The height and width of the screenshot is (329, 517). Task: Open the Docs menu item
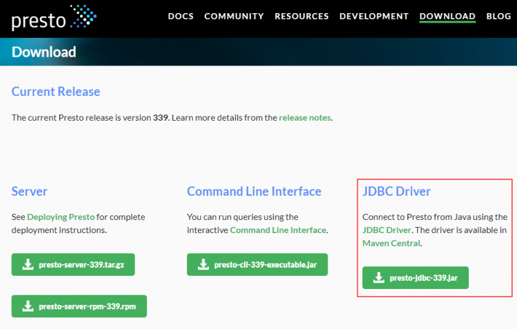[181, 16]
